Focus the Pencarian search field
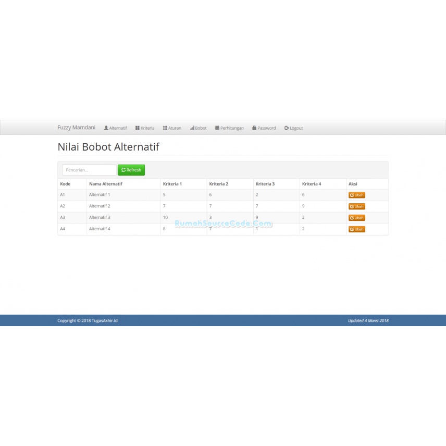Image resolution: width=446 pixels, height=446 pixels. (x=89, y=170)
